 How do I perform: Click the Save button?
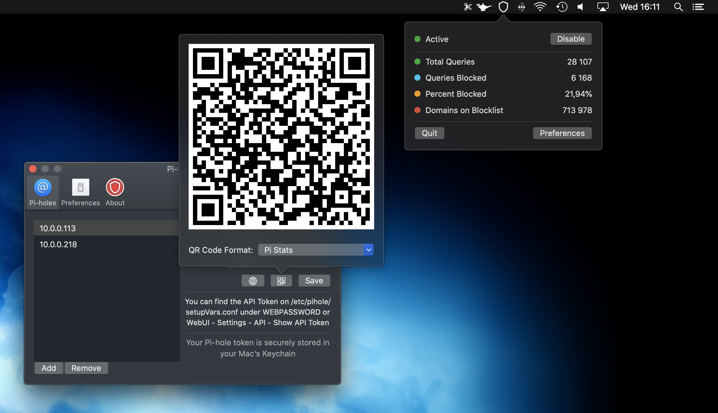pos(314,281)
